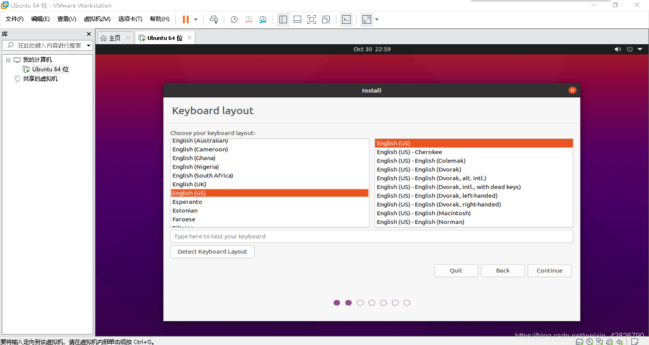This screenshot has height=345, width=649.
Task: Open the Ubuntu system menu arrow
Action: (640, 49)
